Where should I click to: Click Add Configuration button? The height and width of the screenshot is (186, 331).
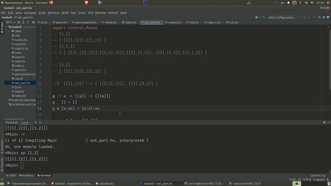[282, 18]
